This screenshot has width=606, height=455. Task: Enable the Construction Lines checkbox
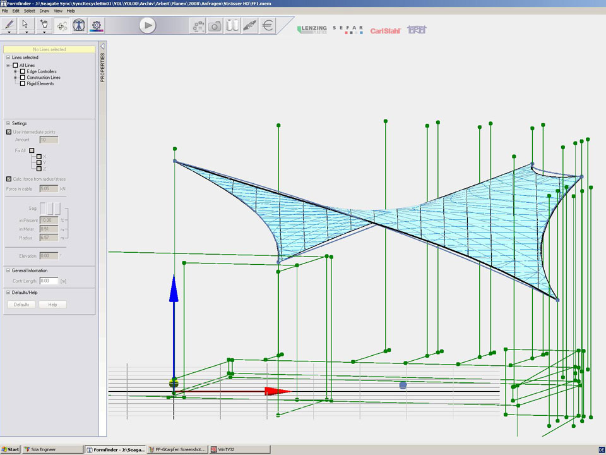pyautogui.click(x=23, y=78)
